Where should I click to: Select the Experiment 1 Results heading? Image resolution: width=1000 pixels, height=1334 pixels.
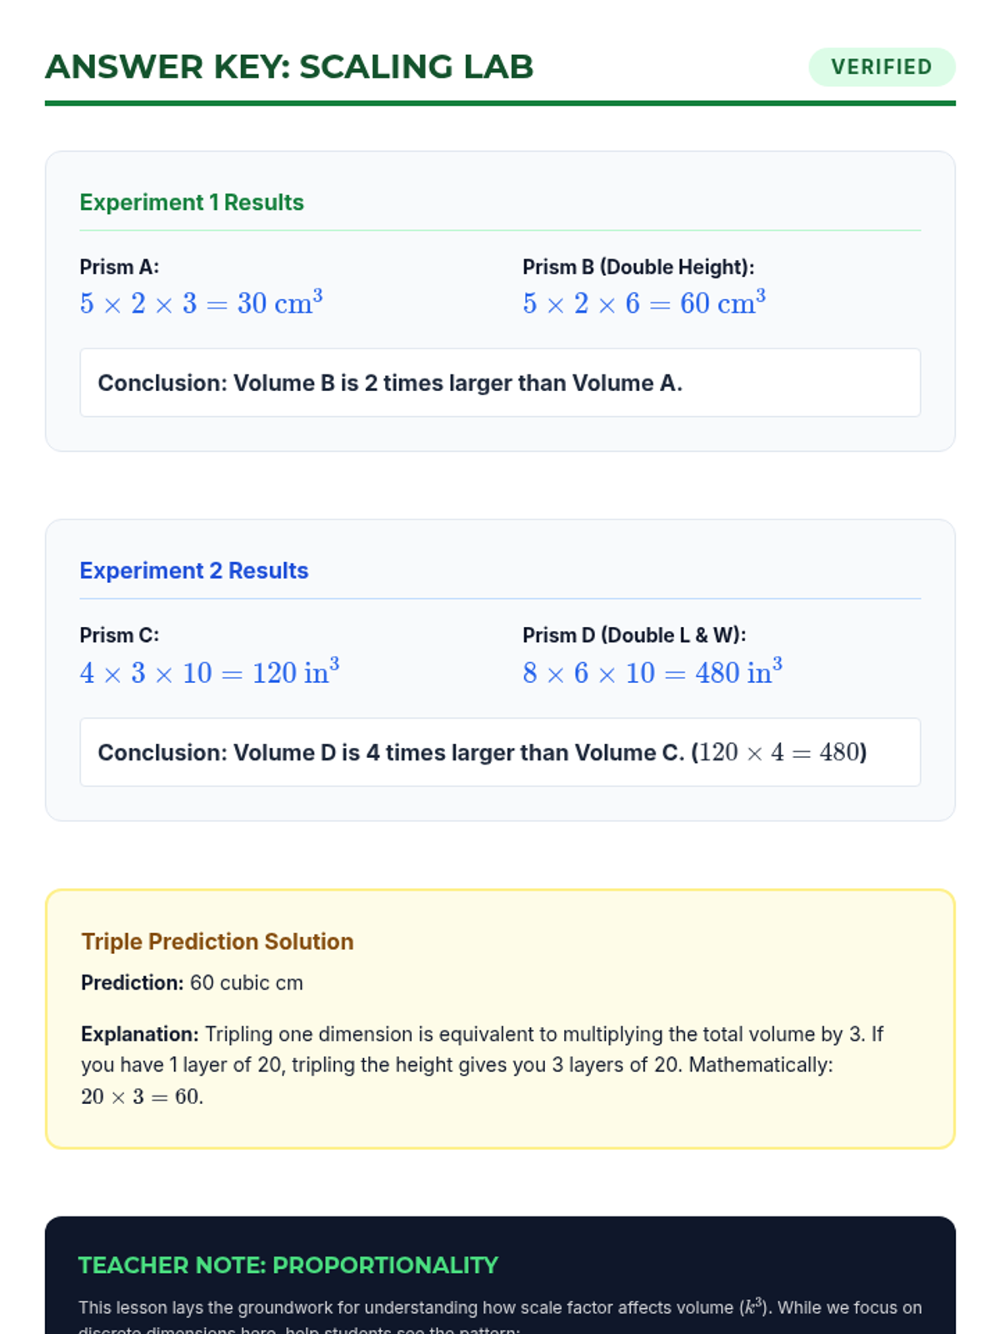coord(192,203)
